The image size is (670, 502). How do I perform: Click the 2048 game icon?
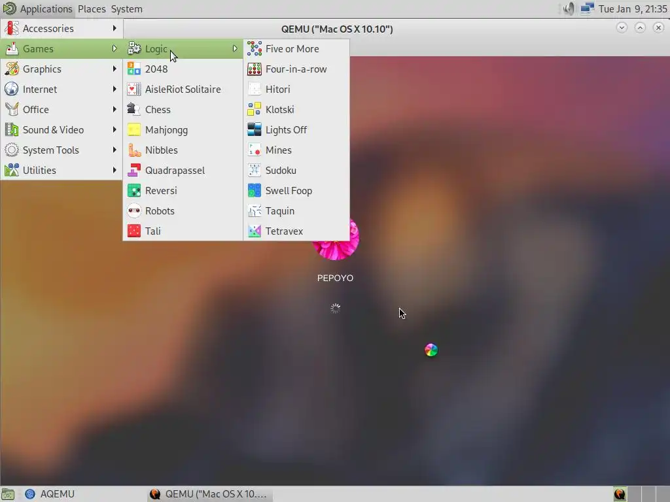coord(133,69)
